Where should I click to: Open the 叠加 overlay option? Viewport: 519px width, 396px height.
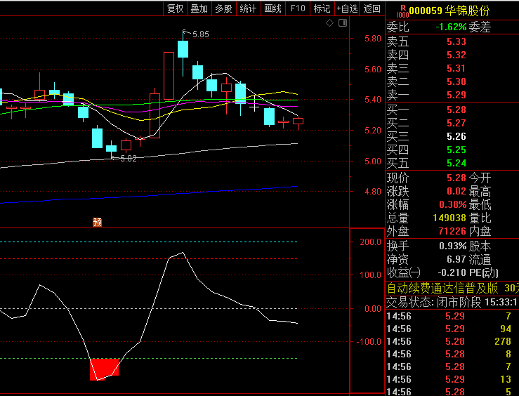tap(199, 8)
